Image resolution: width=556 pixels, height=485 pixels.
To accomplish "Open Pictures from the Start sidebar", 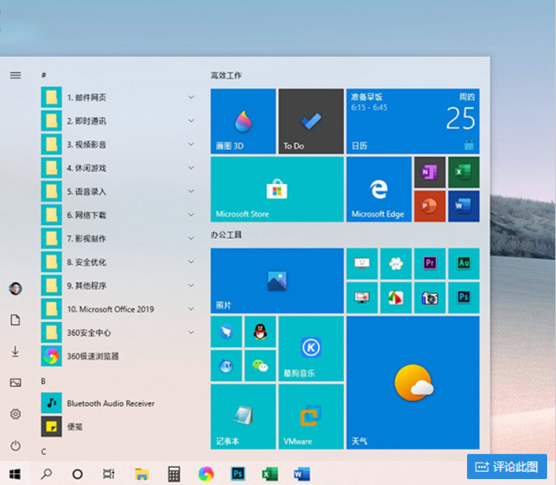I will click(16, 383).
